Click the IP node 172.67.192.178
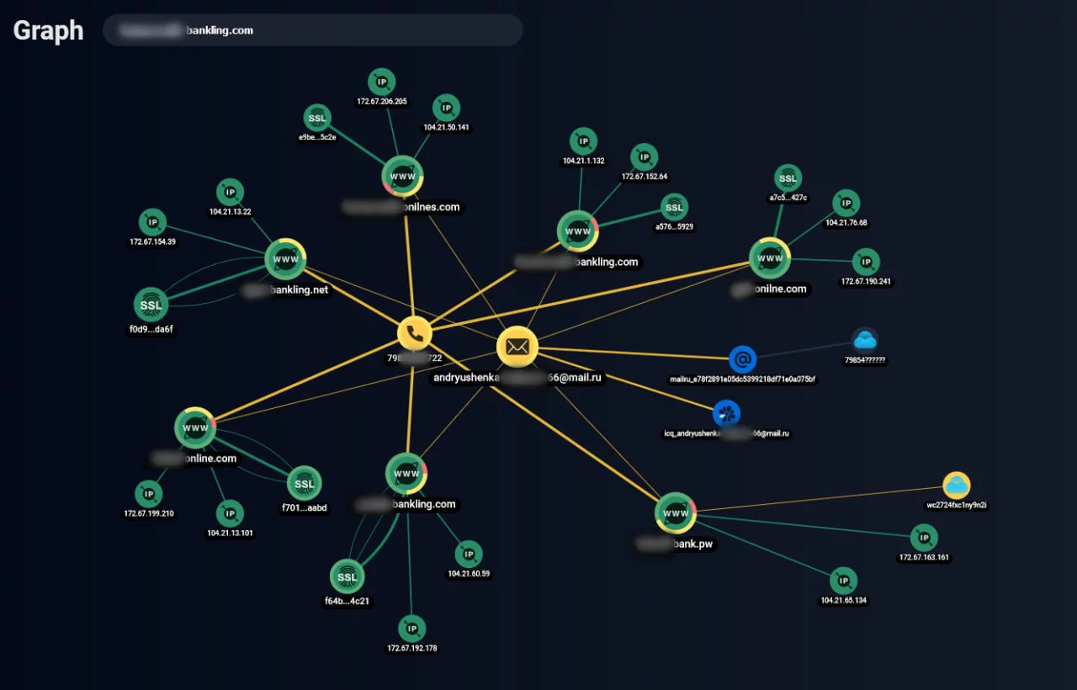The height and width of the screenshot is (690, 1077). 411,629
